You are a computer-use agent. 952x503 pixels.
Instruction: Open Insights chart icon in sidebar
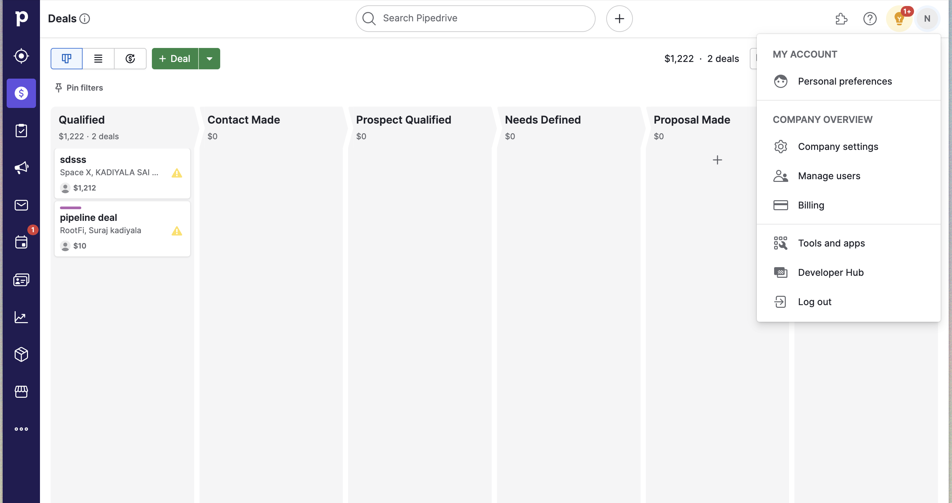tap(21, 317)
